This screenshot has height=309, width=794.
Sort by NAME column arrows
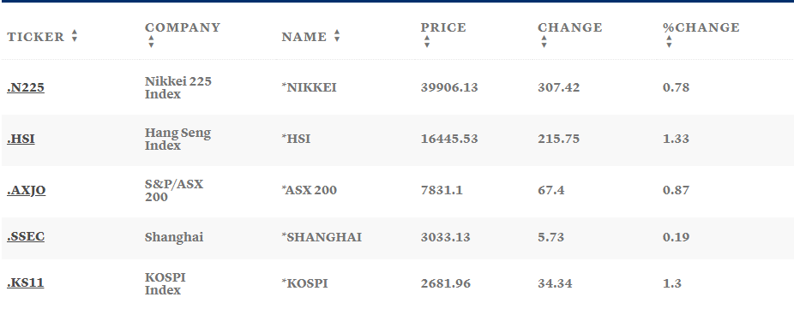337,36
